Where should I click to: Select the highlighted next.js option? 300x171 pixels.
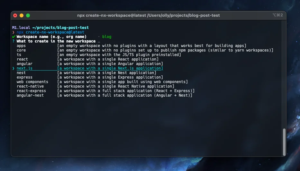(24, 68)
